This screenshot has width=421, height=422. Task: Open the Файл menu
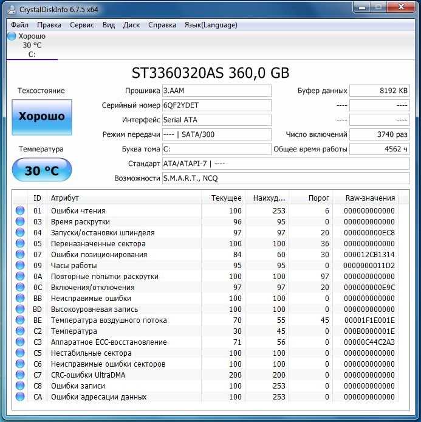tap(19, 25)
